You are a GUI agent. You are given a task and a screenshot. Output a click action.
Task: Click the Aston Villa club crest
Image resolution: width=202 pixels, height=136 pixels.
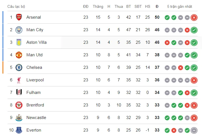19,42
